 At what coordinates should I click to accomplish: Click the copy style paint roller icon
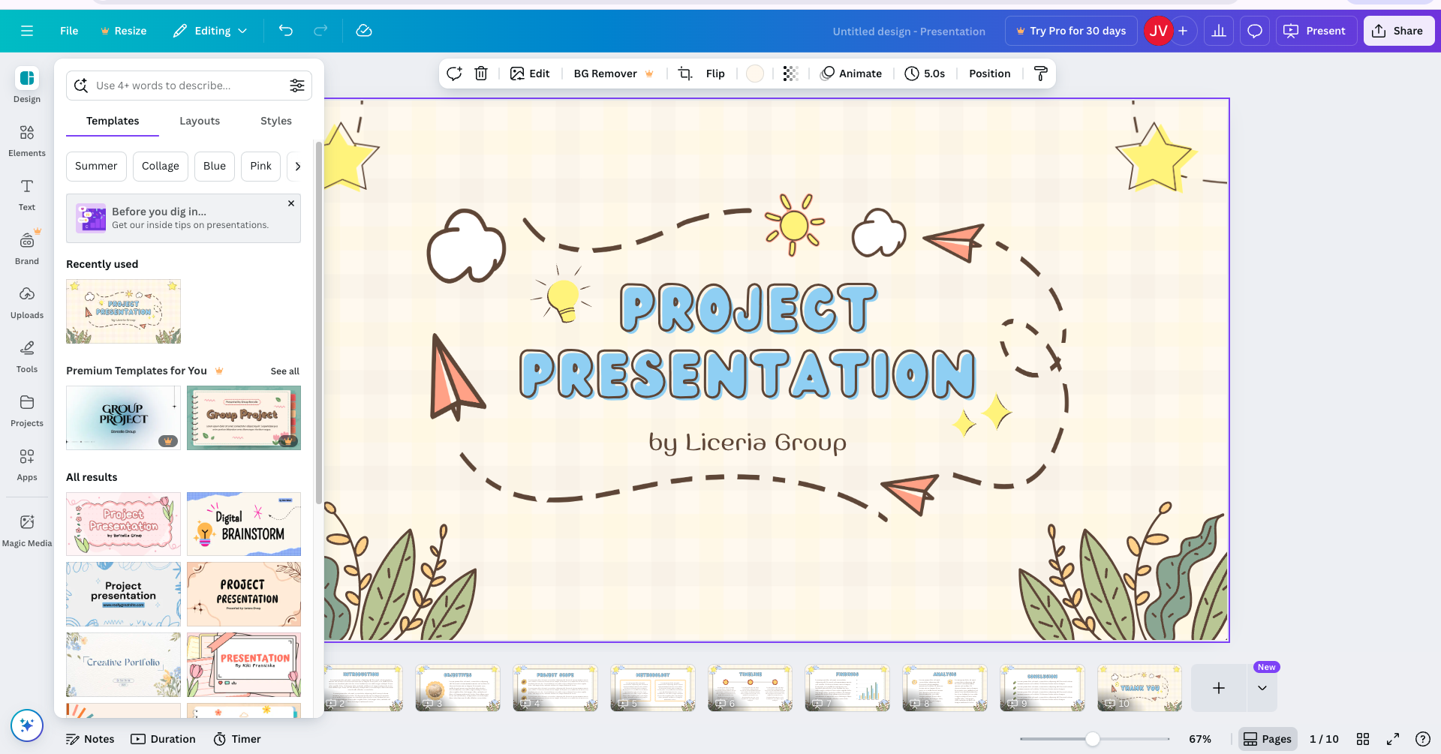(x=1041, y=74)
